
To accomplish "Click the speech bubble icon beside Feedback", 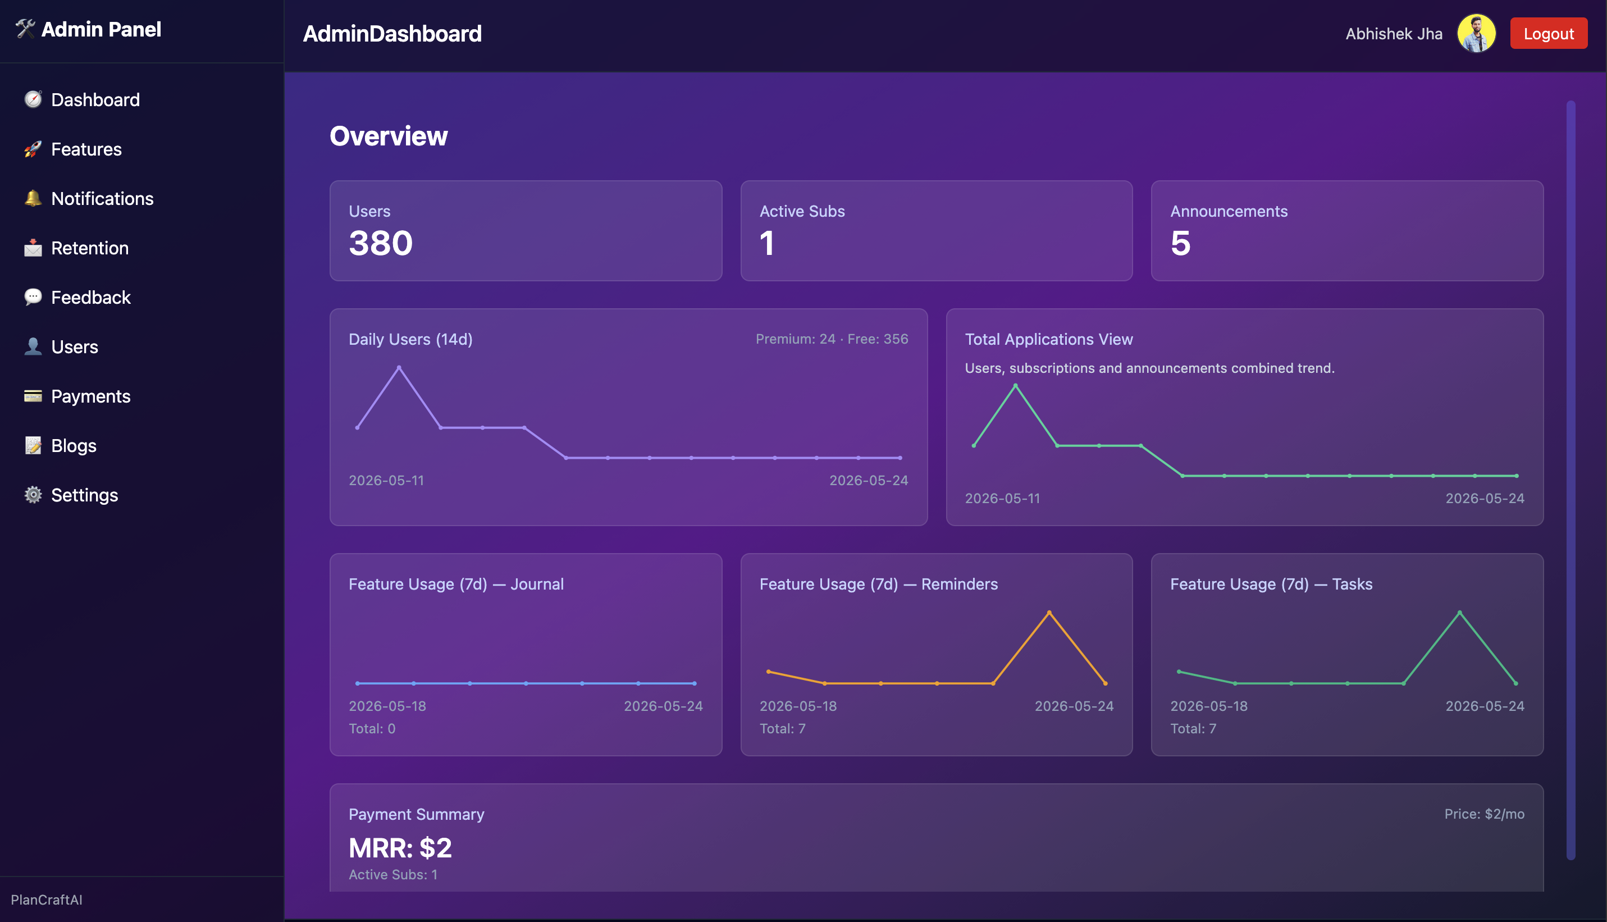I will (x=33, y=297).
